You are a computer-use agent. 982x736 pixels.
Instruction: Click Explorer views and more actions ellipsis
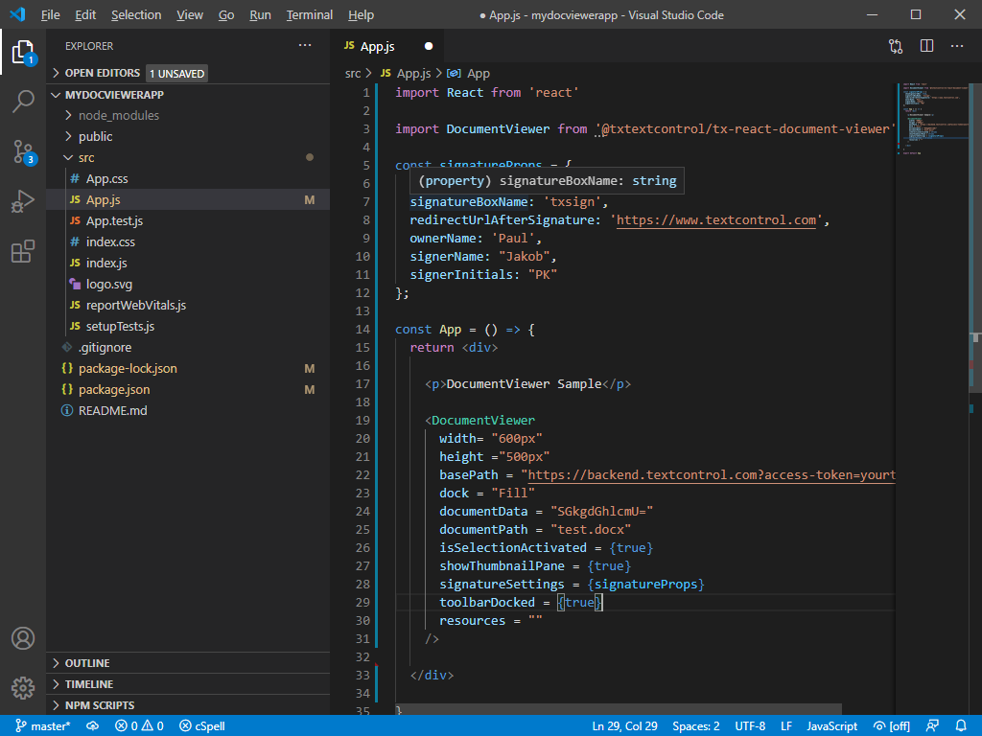(x=305, y=46)
